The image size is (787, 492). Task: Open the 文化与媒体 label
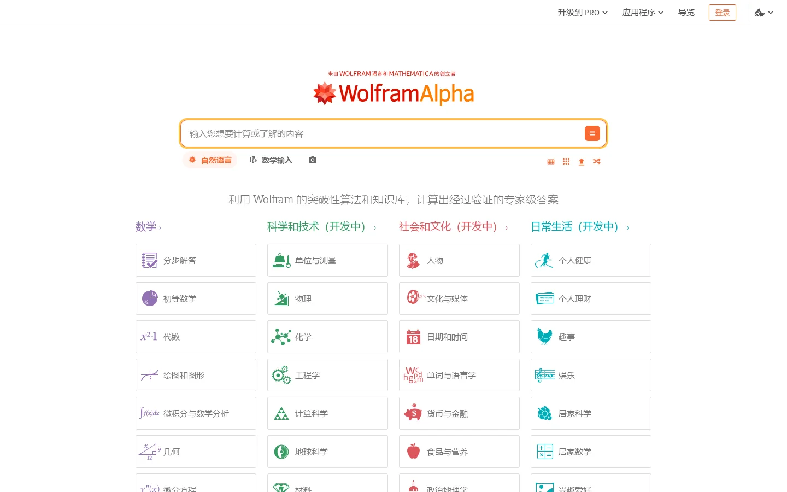(x=447, y=299)
